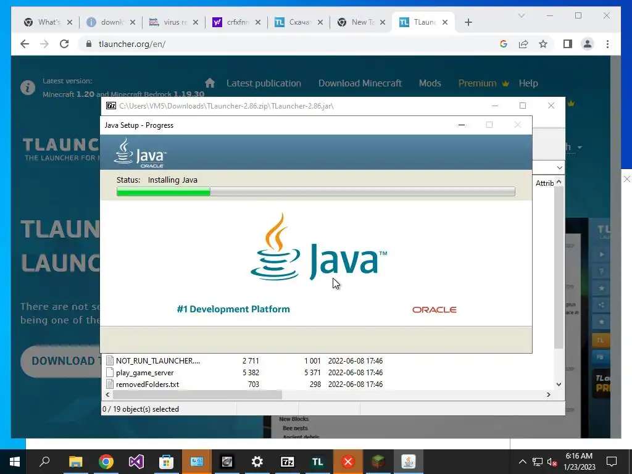Open Microsoft Store from taskbar
632x474 pixels.
pyautogui.click(x=166, y=462)
